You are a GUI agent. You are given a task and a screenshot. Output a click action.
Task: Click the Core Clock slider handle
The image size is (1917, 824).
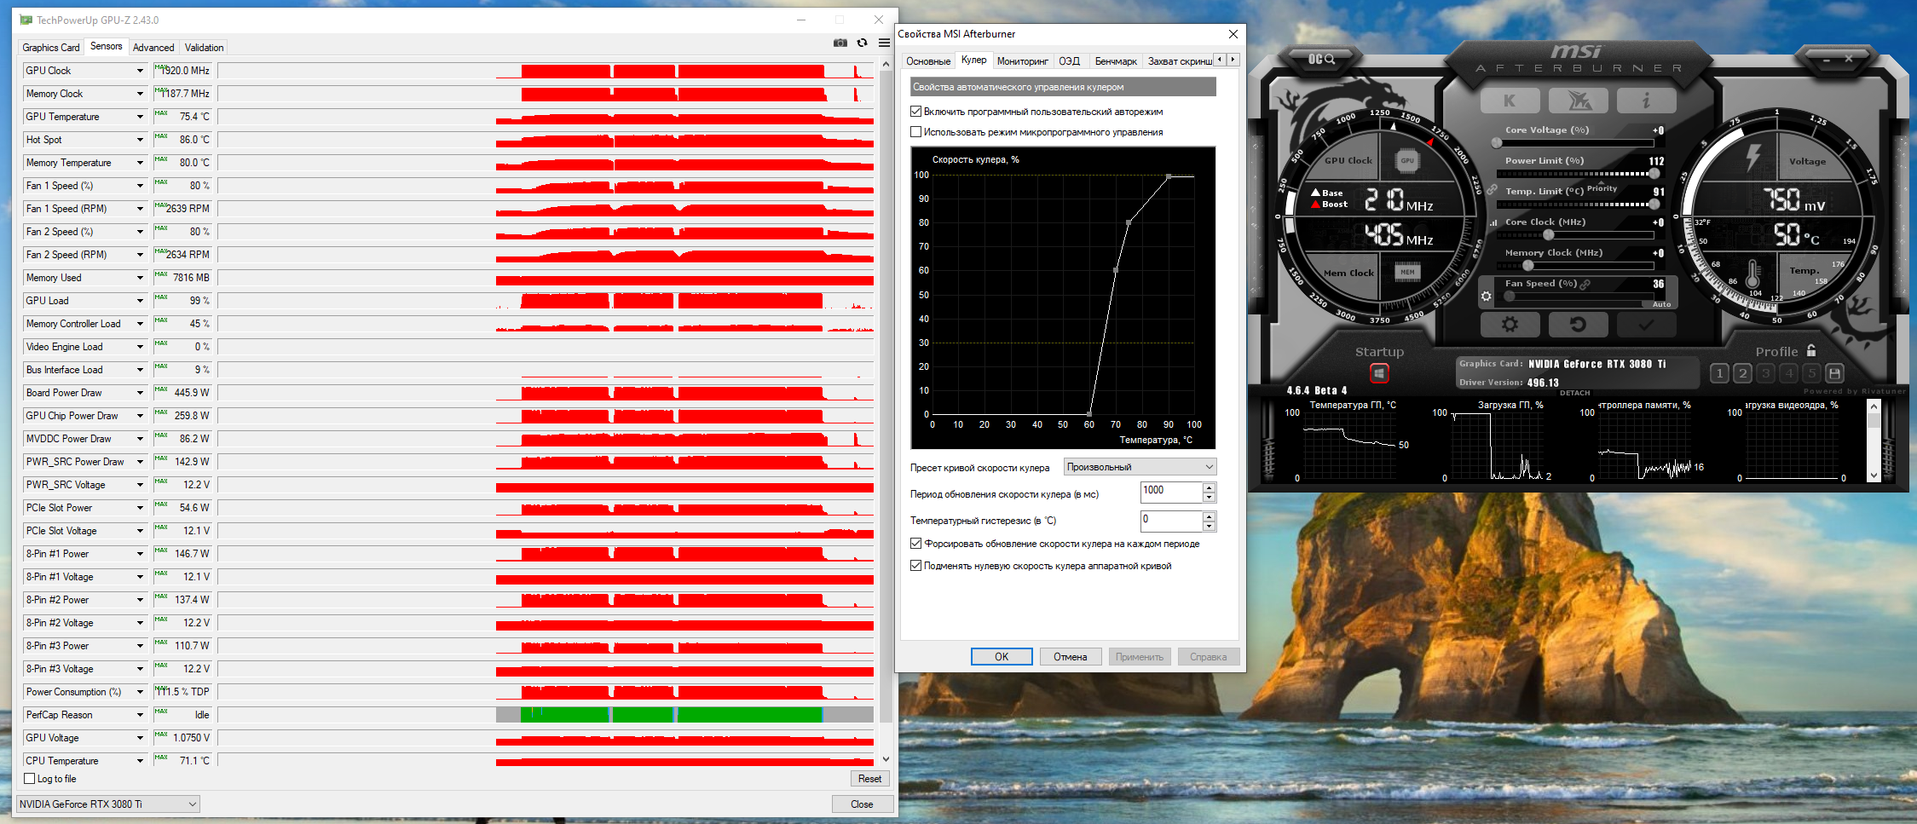point(1548,234)
